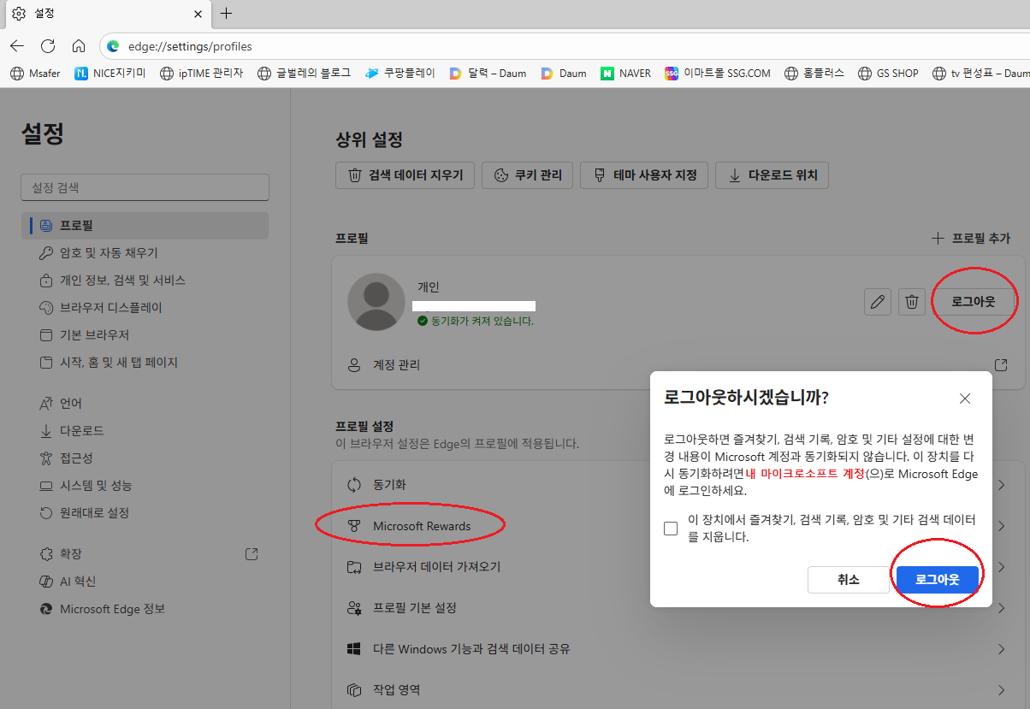Open 개인 정보, 검색 및 서비스 settings
This screenshot has height=709, width=1030.
point(145,281)
